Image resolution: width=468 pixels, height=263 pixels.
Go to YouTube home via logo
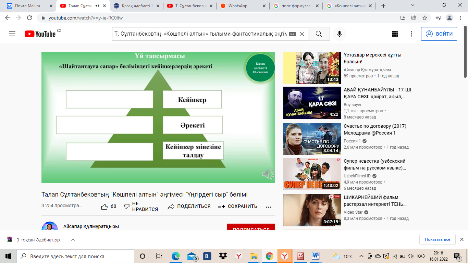(40, 34)
